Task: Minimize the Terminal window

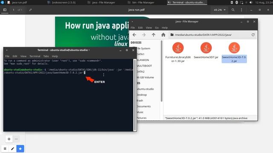Action: tap(120, 50)
